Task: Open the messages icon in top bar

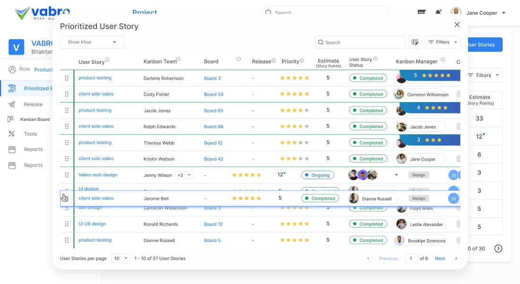Action: pyautogui.click(x=422, y=12)
